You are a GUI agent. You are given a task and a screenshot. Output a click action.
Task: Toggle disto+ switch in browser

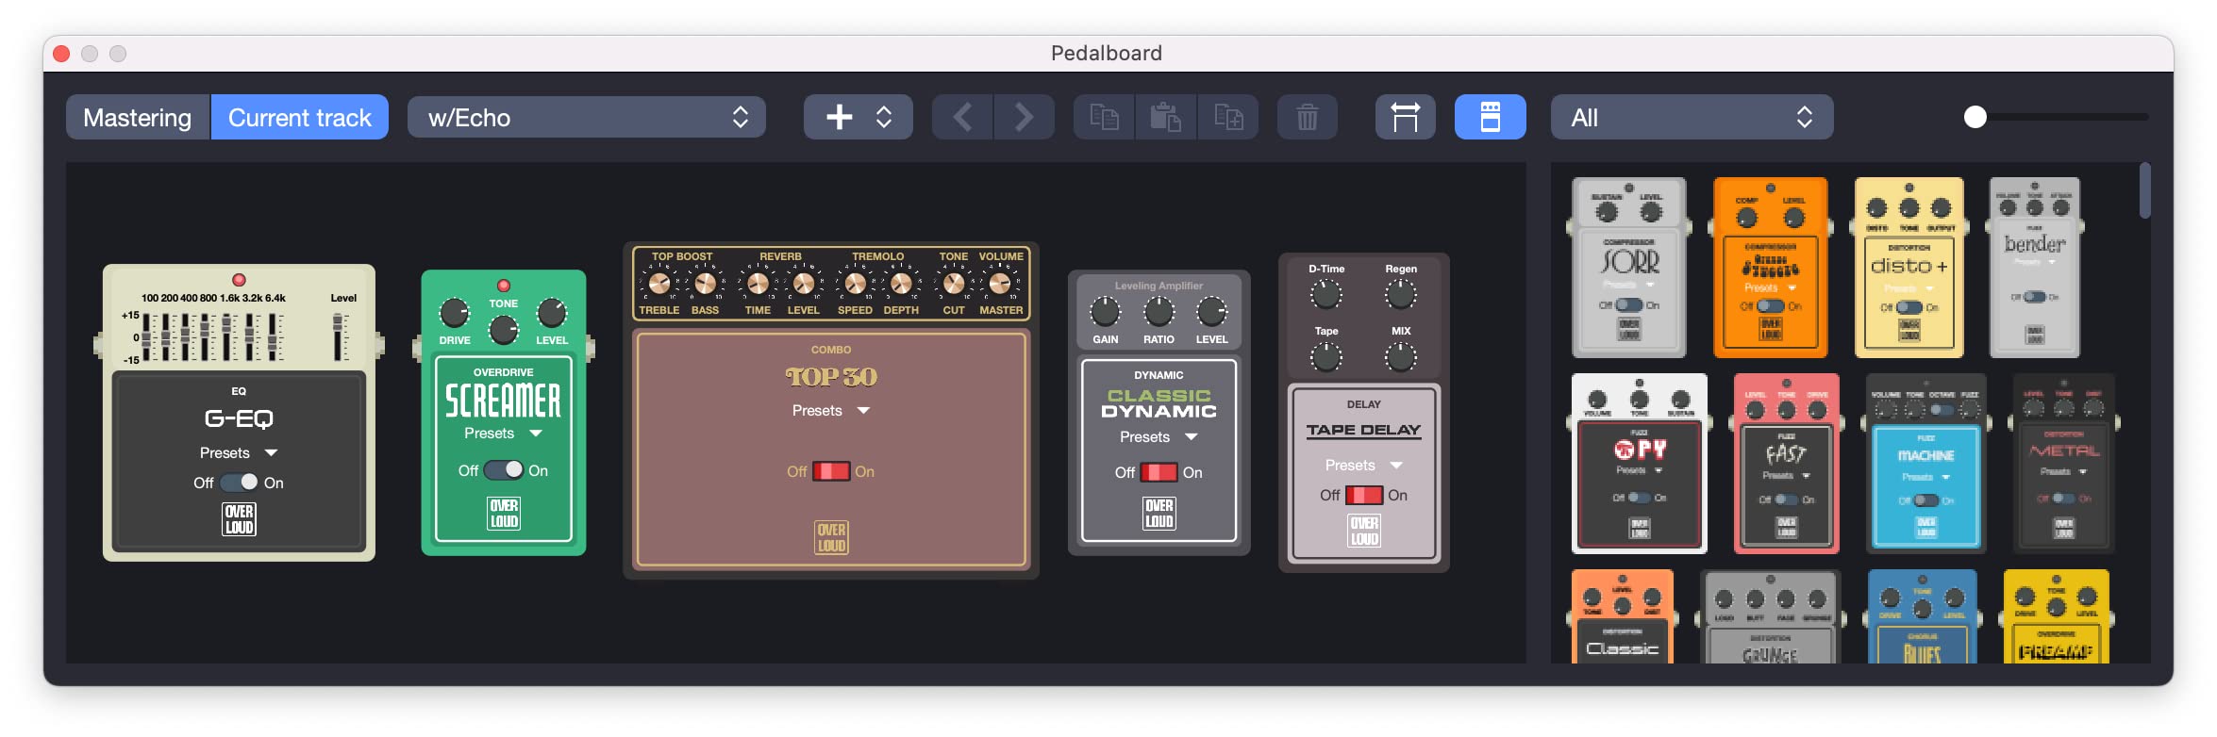coord(1909,307)
